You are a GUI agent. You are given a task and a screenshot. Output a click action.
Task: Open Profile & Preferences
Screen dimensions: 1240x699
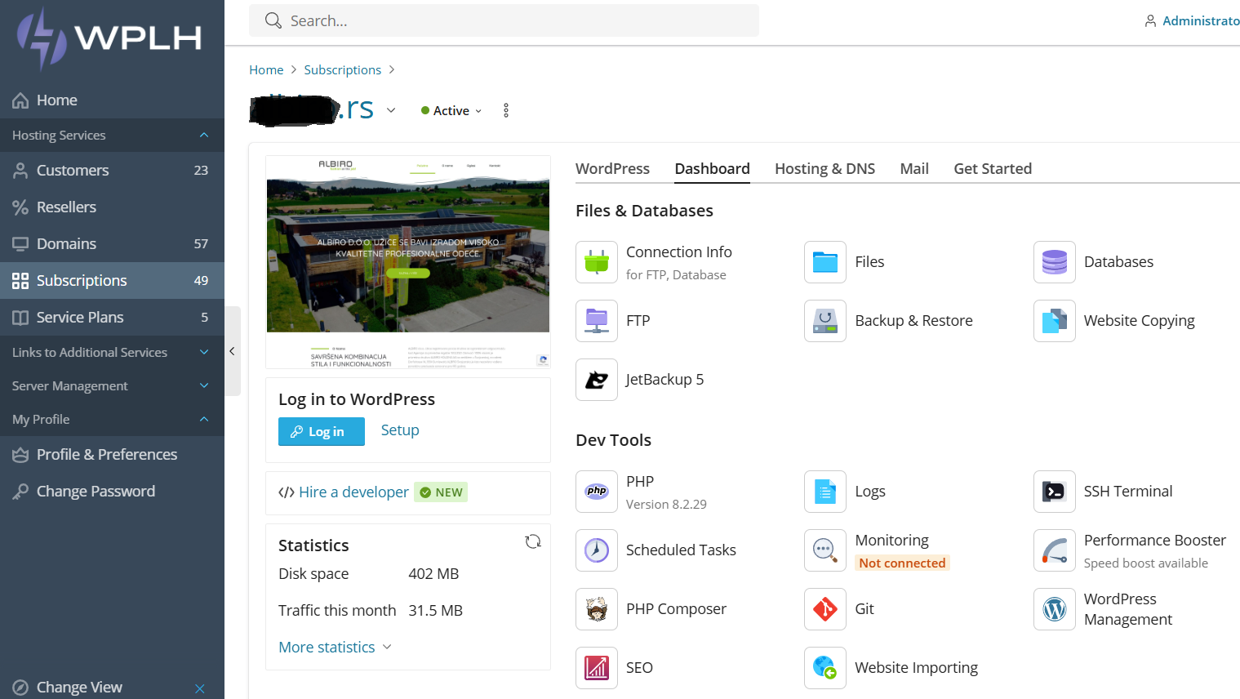point(112,454)
